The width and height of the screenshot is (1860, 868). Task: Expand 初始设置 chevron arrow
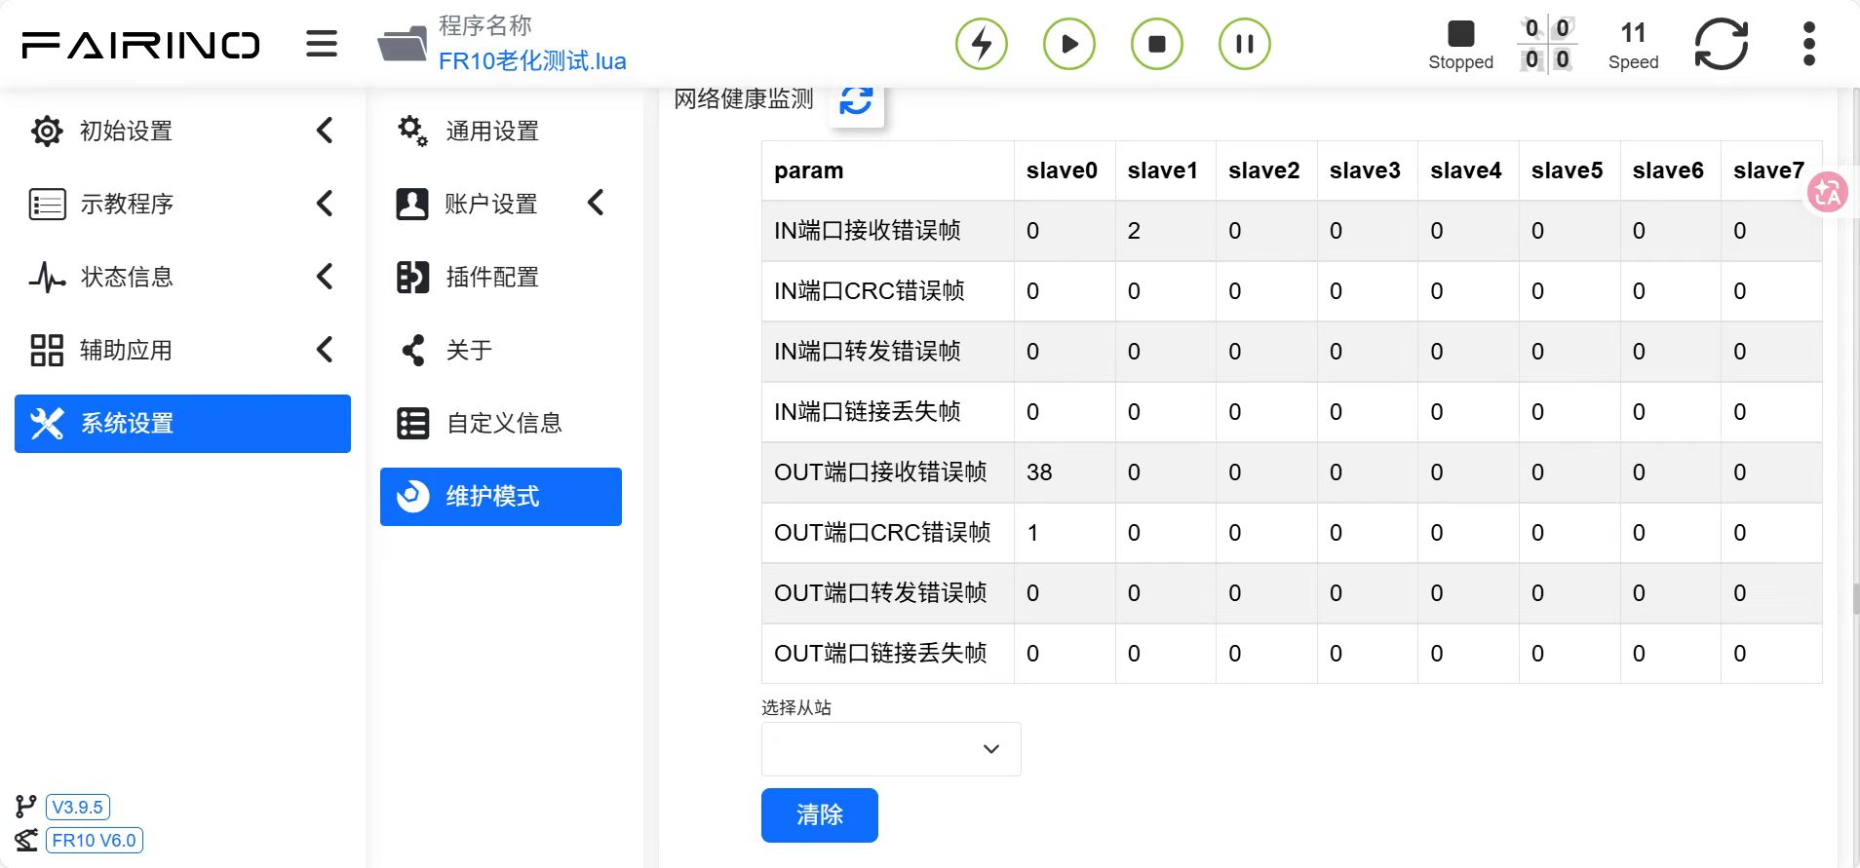[326, 131]
